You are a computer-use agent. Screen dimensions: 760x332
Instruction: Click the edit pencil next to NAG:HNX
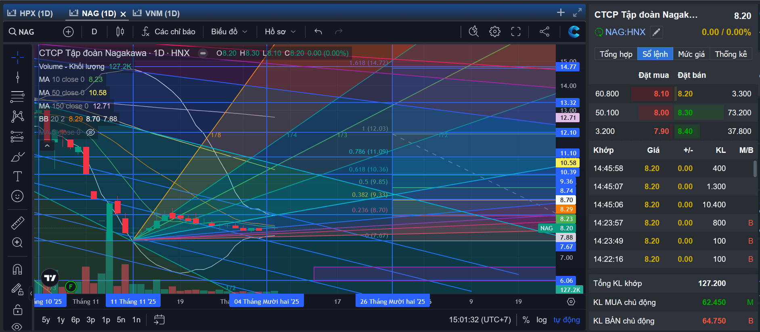657,32
